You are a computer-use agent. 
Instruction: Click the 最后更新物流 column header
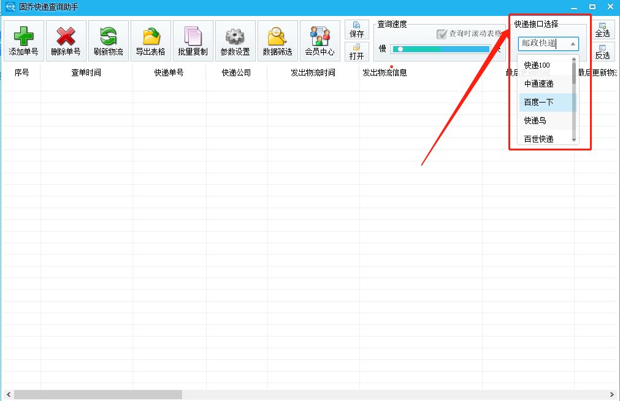[597, 72]
